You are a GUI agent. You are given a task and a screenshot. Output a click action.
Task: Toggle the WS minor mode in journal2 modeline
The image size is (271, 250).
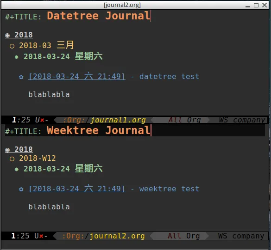(x=222, y=236)
